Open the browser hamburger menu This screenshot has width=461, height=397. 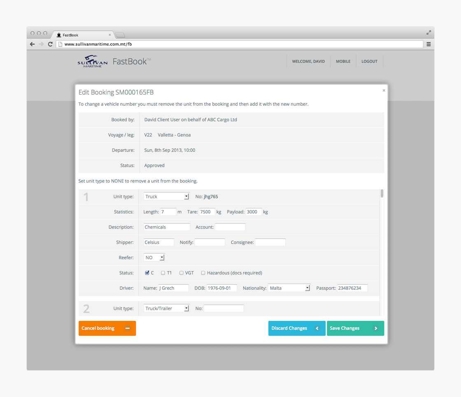[428, 44]
